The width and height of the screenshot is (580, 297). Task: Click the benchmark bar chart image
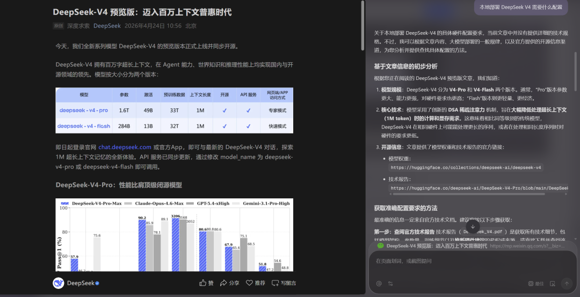[x=174, y=235]
